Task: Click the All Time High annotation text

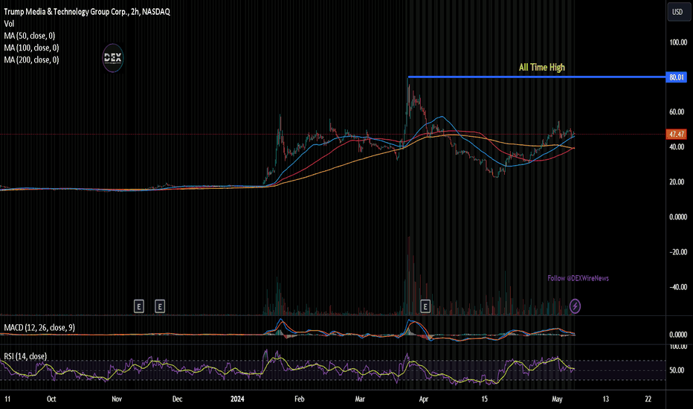Action: [x=542, y=67]
